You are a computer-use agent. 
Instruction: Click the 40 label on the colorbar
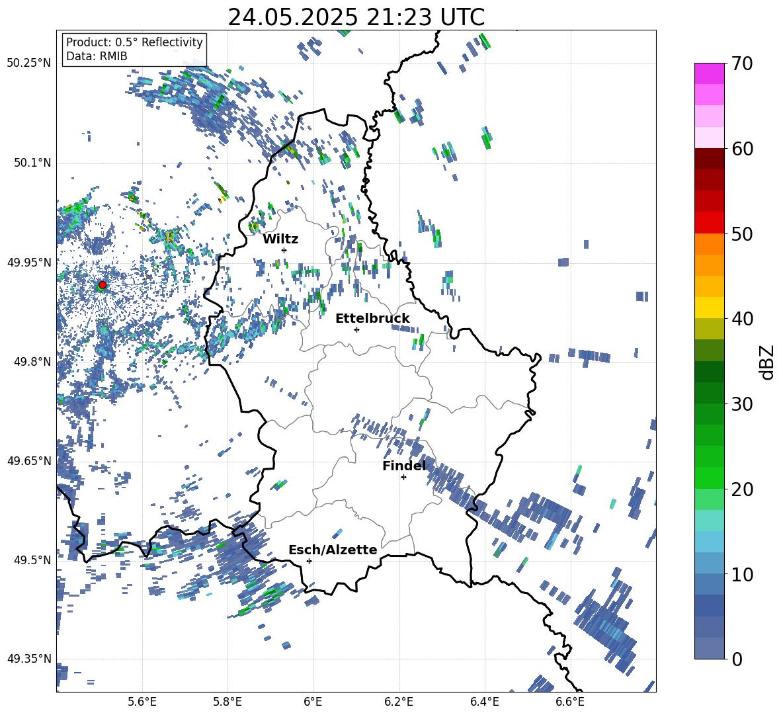click(x=742, y=319)
